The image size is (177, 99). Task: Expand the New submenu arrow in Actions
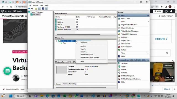coord(148,21)
